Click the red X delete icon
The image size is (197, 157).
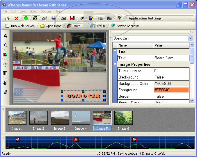[16, 18]
